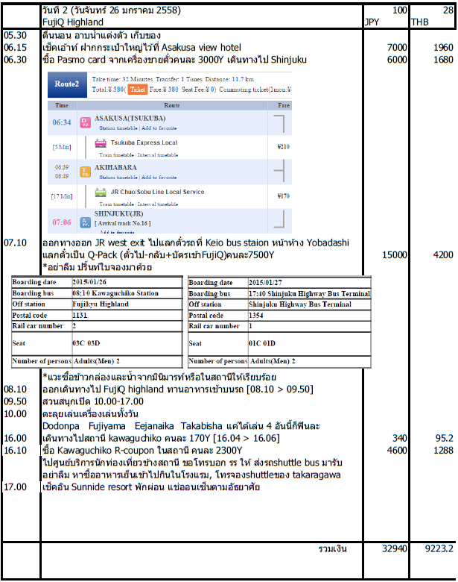Open Station timetable link under ASAKUSA(TSUKUBA)

[x=118, y=128]
